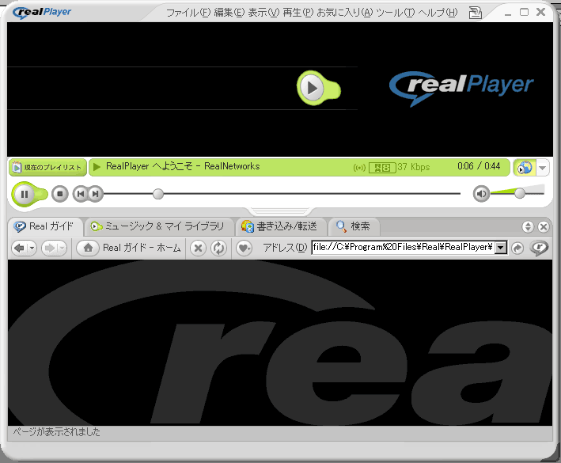561x463 pixels.
Task: Click the Real ガイド - ホーム label
Action: 142,248
